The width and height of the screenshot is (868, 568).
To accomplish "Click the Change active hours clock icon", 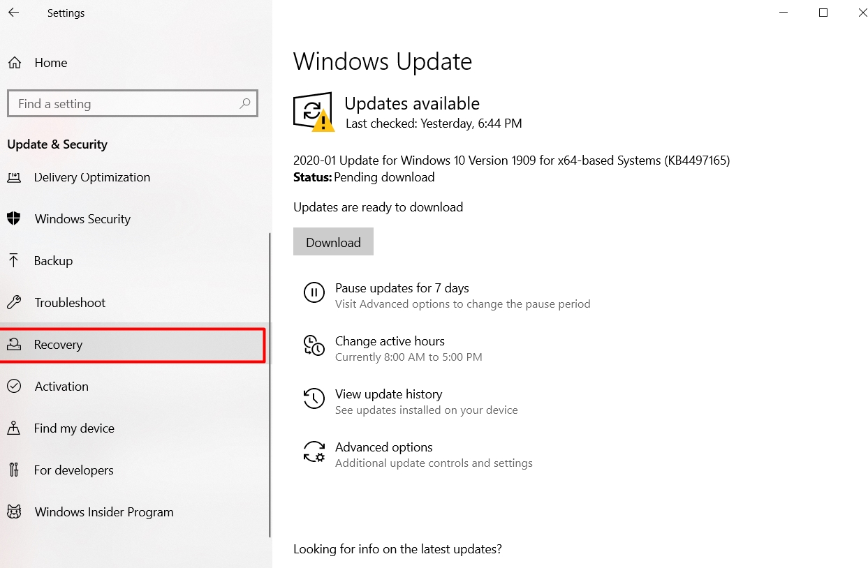I will coord(314,345).
